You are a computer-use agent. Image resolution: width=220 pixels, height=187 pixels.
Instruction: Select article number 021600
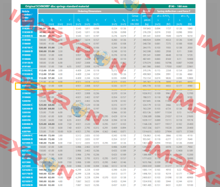[26, 166]
